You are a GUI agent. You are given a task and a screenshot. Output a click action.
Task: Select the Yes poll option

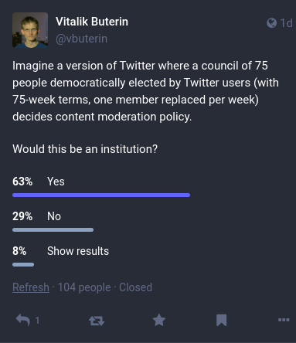coord(56,182)
